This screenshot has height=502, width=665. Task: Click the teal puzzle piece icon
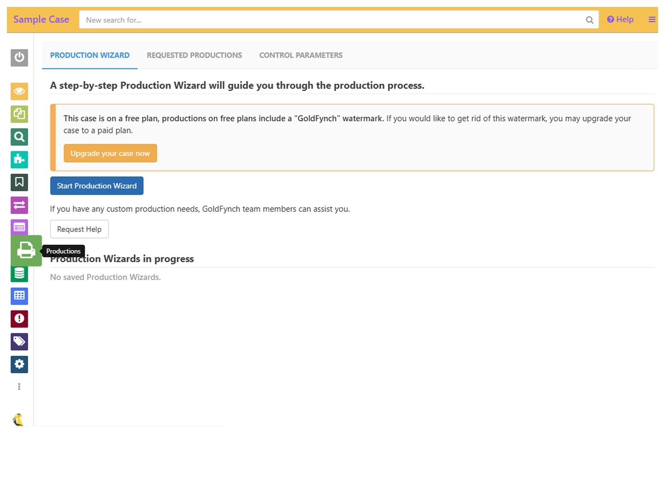pyautogui.click(x=19, y=160)
